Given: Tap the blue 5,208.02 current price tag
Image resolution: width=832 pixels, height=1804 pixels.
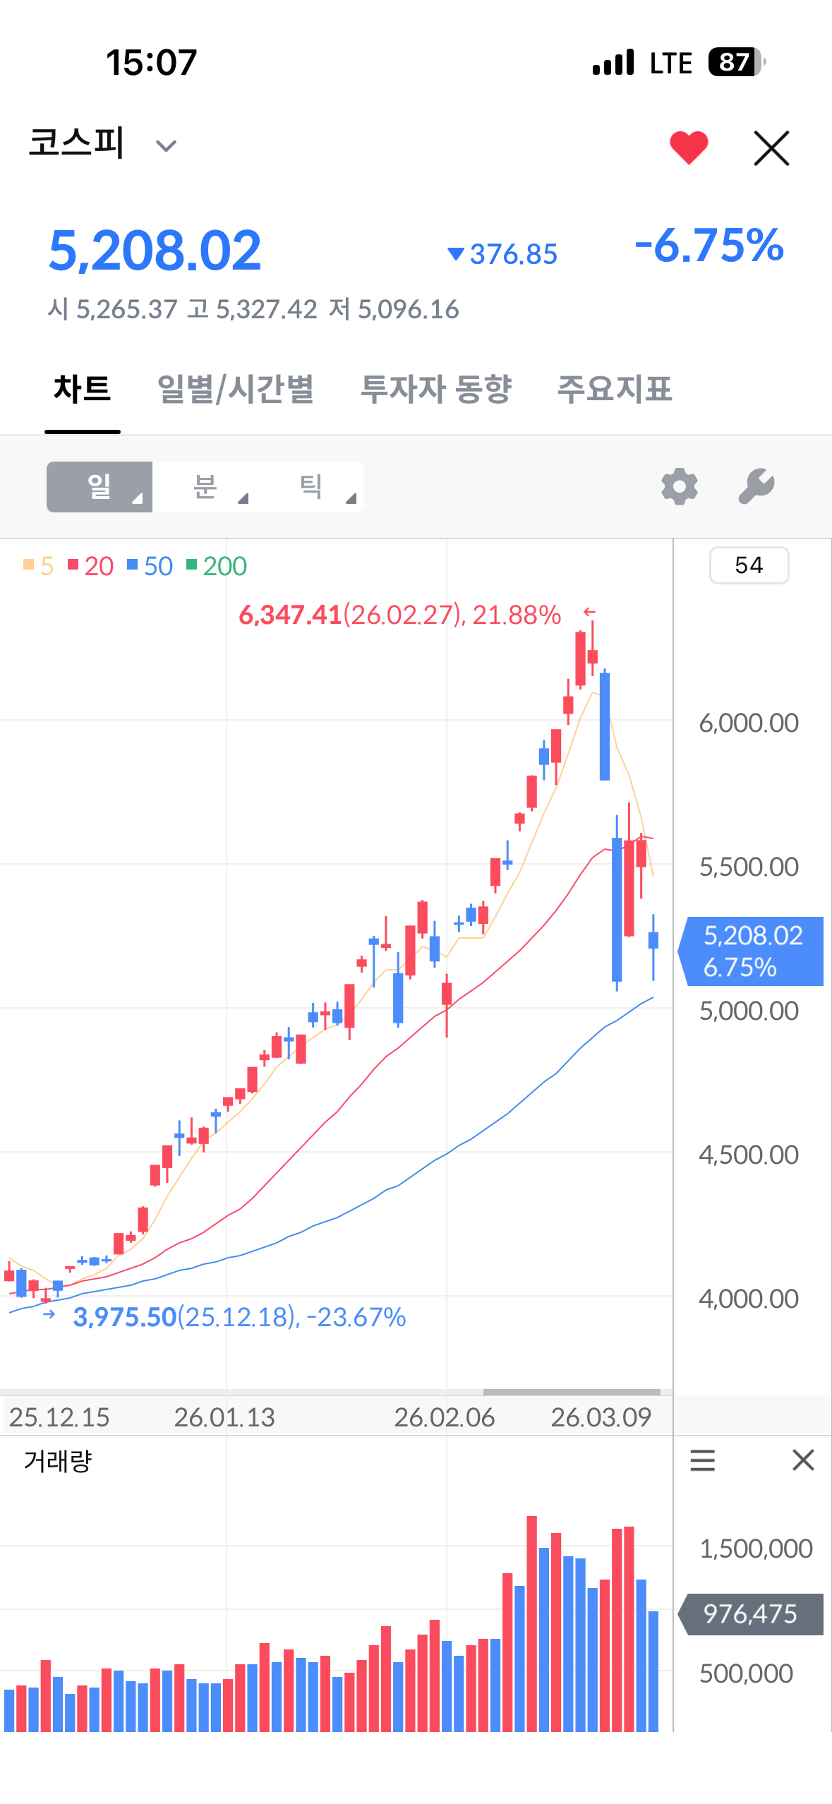Looking at the screenshot, I should pyautogui.click(x=751, y=951).
